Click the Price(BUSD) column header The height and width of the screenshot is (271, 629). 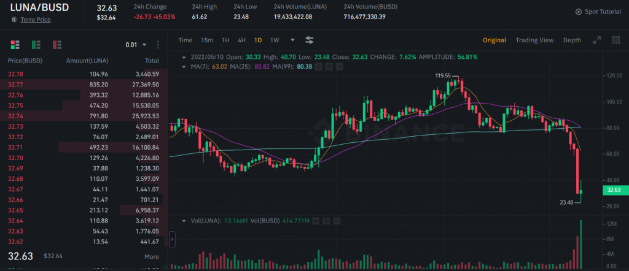click(25, 61)
